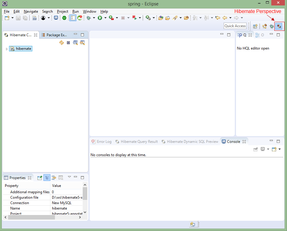287x231 pixels.
Task: Click the Save All toolbar icon
Action: tap(25, 18)
